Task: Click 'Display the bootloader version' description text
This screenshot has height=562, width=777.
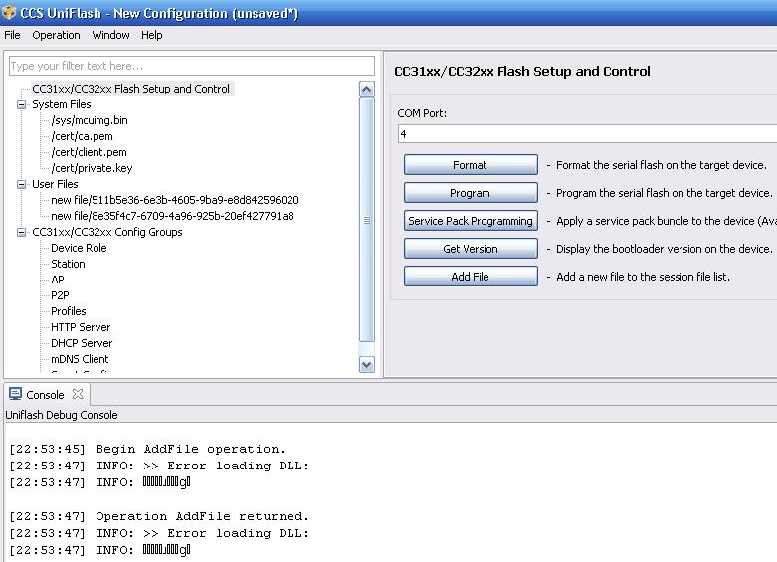Action: point(664,249)
